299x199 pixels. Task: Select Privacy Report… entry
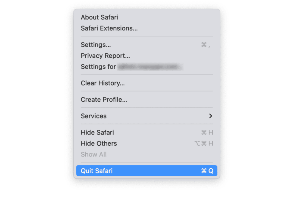point(105,56)
